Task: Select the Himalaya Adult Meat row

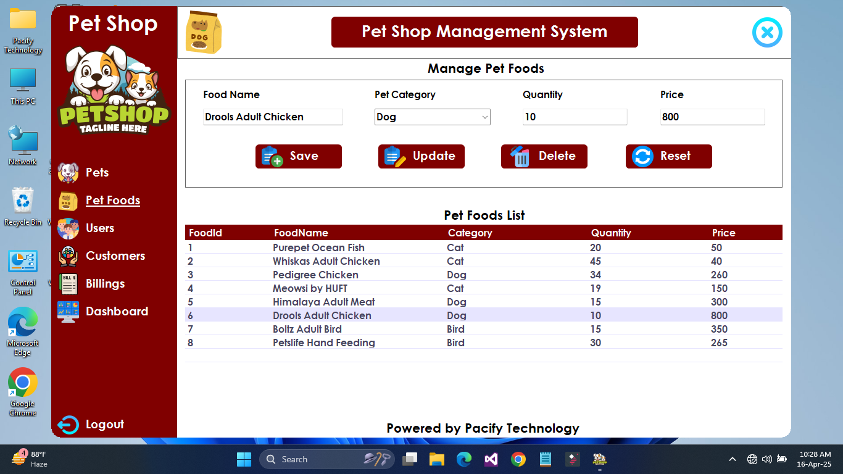Action: pos(484,302)
